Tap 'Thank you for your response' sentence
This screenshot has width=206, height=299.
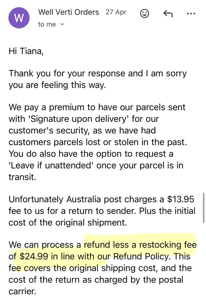[x=67, y=74]
